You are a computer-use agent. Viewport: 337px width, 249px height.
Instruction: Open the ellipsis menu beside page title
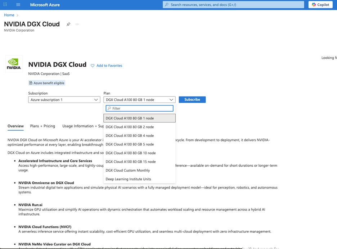point(77,24)
